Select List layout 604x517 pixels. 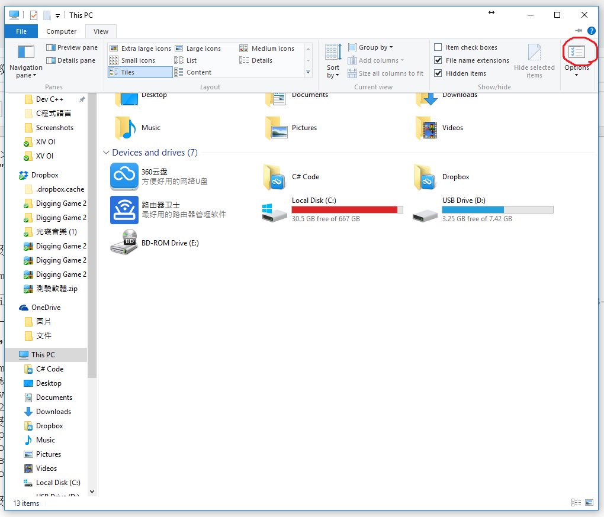point(185,60)
